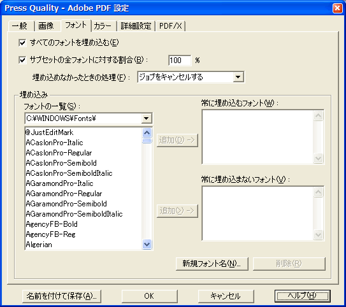This screenshot has width=346, height=307.
Task: Select AGaramondPro-SemiboldItalic font
Action: click(84, 214)
